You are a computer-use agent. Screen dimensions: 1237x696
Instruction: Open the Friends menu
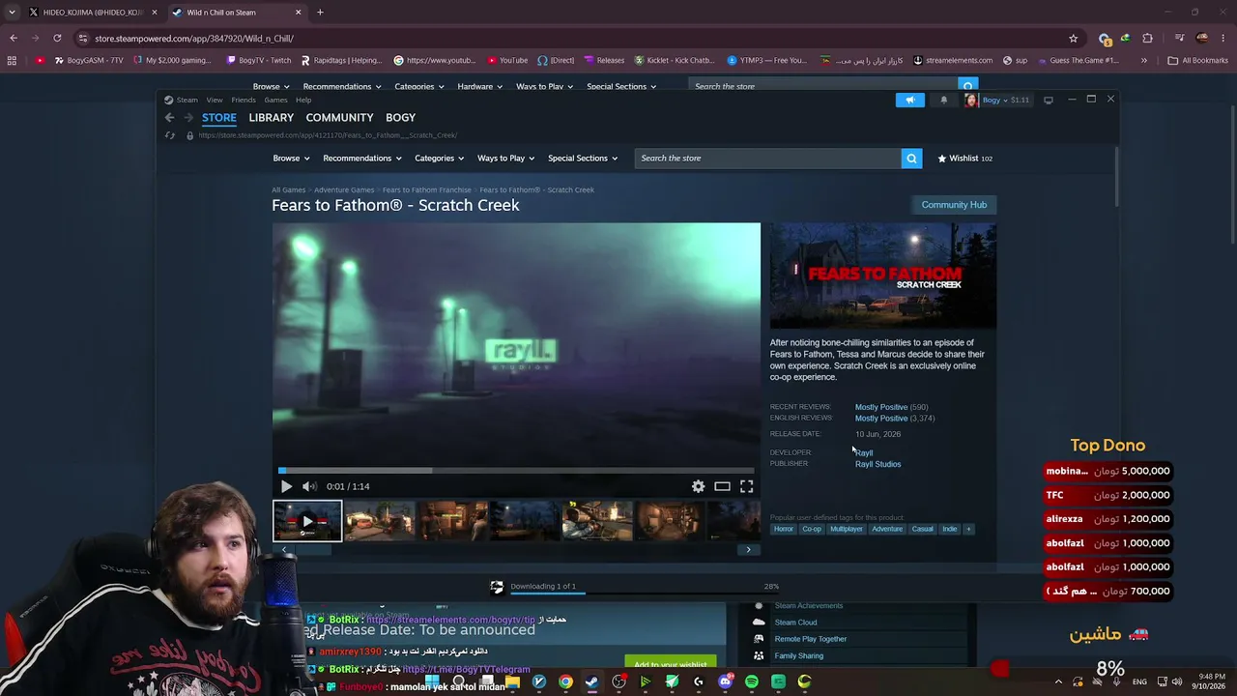click(244, 100)
